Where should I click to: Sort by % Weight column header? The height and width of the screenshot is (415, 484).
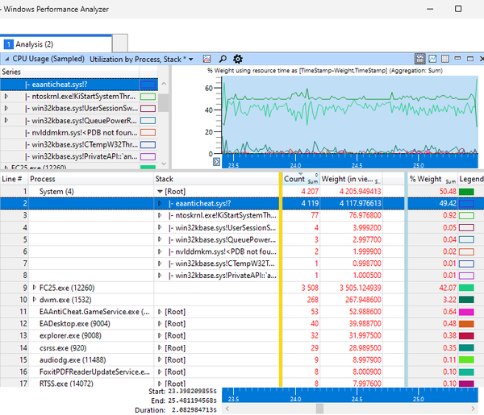tap(425, 178)
